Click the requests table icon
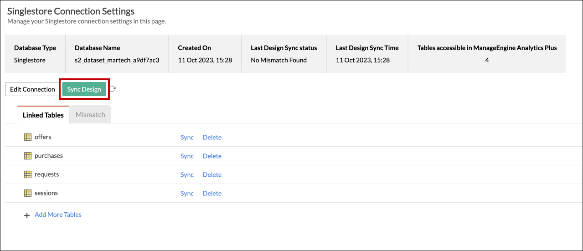Image resolution: width=583 pixels, height=251 pixels. (27, 174)
